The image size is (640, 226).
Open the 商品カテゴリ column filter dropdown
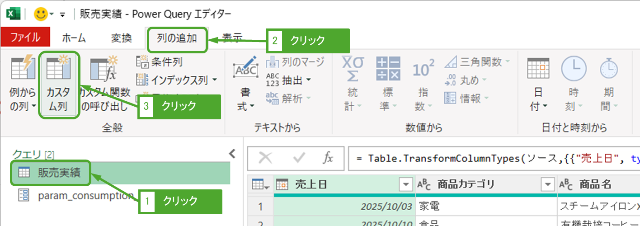click(x=547, y=184)
